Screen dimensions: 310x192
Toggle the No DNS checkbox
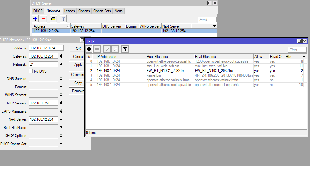tap(31, 71)
